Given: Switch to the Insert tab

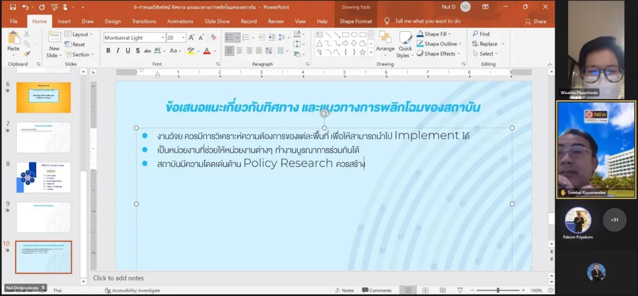Looking at the screenshot, I should click(64, 21).
